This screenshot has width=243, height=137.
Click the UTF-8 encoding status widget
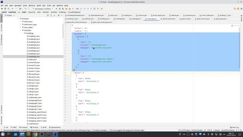click(209, 130)
